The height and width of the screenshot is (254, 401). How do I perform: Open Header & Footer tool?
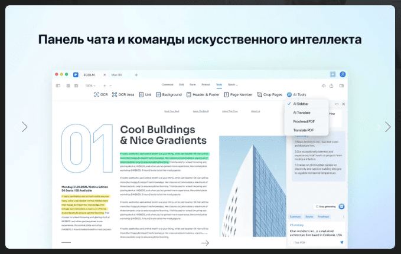point(203,95)
